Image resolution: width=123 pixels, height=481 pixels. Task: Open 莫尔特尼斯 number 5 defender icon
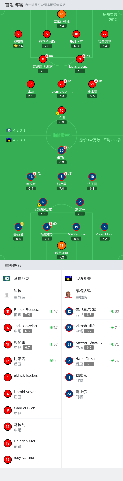(47, 34)
